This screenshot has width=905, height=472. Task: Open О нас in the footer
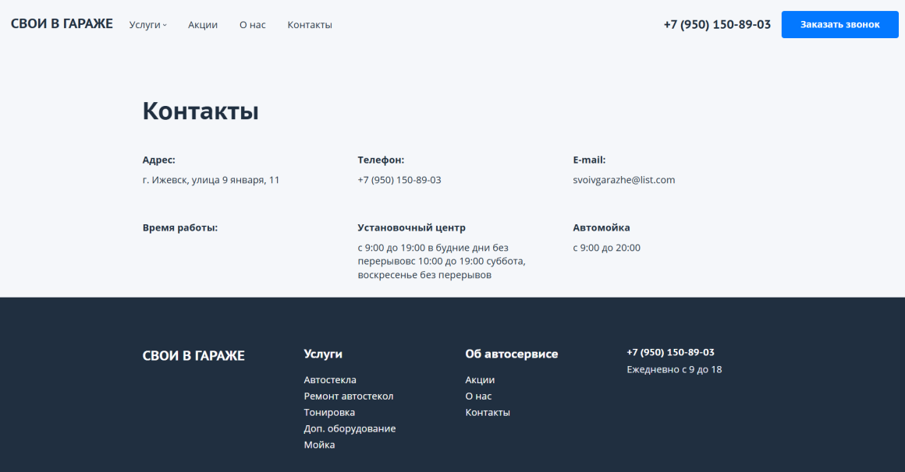pos(478,396)
